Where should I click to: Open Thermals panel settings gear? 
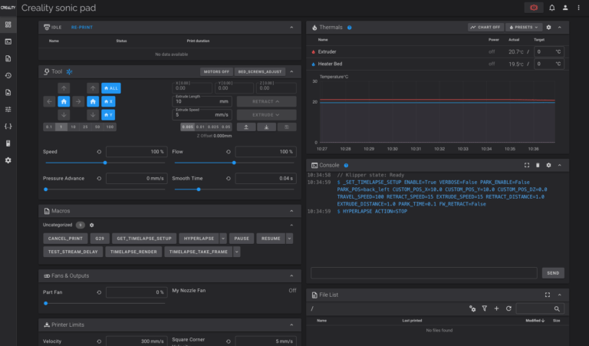(x=548, y=27)
